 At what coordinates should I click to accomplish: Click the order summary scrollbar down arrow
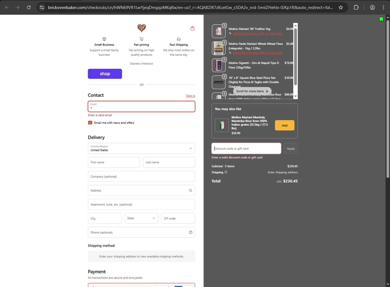pyautogui.click(x=295, y=96)
